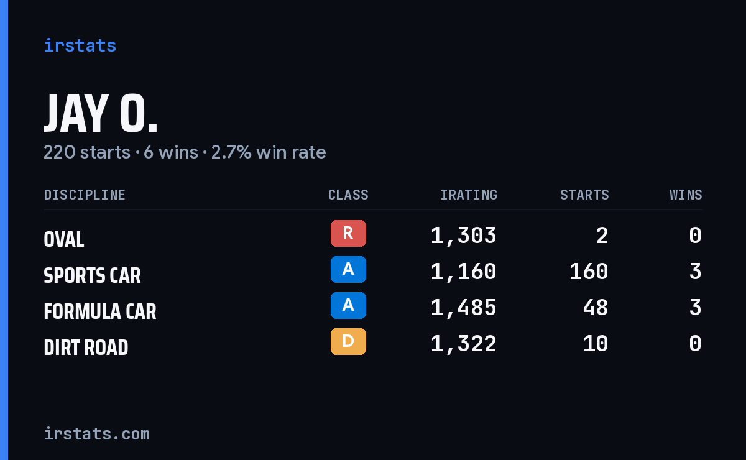Open the irstats logo at top

[80, 45]
